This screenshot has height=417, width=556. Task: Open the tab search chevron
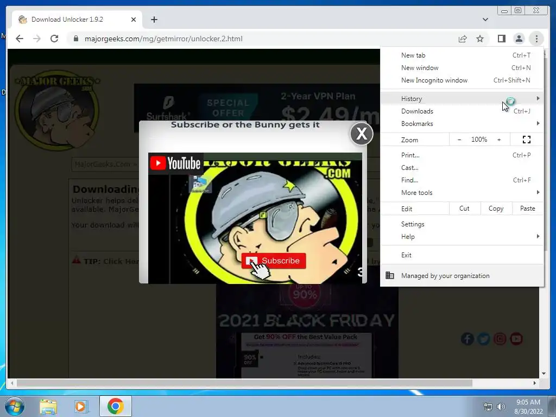(485, 20)
